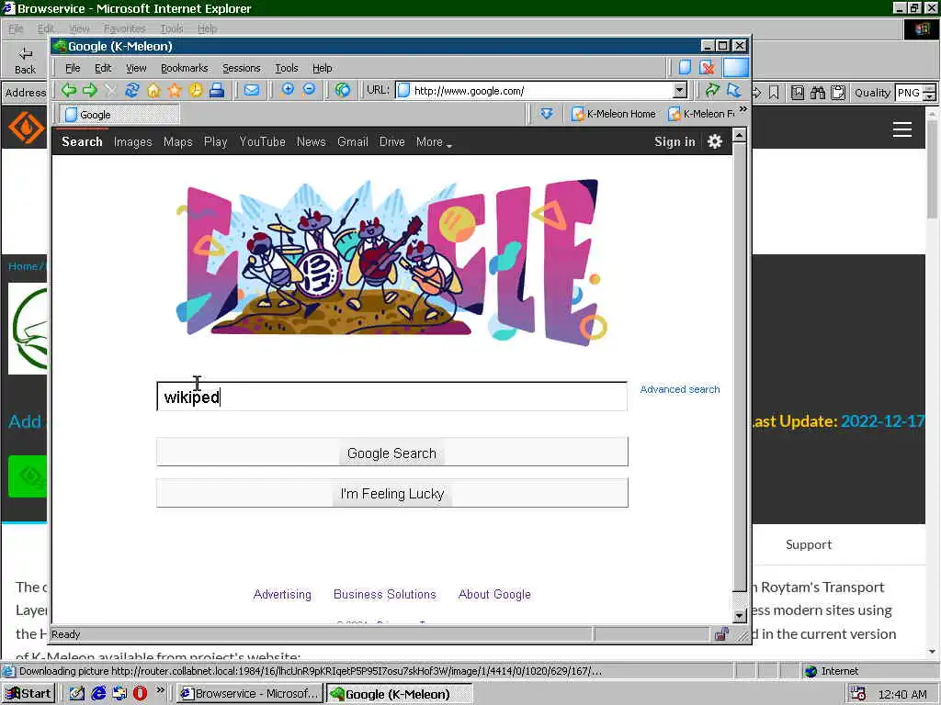Click Browservice clipboard icon
Viewport: 941px width, 705px height.
[x=838, y=93]
